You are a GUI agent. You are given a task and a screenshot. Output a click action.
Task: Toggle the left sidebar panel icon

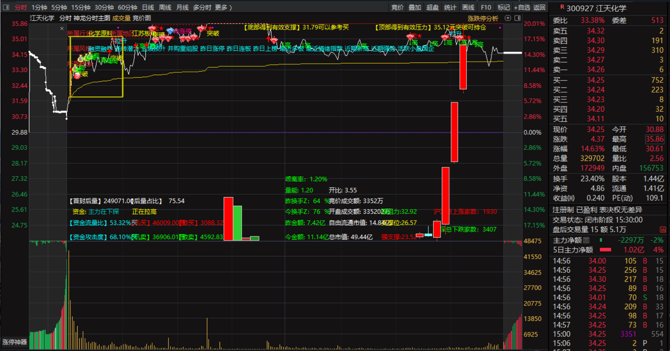click(x=6, y=7)
